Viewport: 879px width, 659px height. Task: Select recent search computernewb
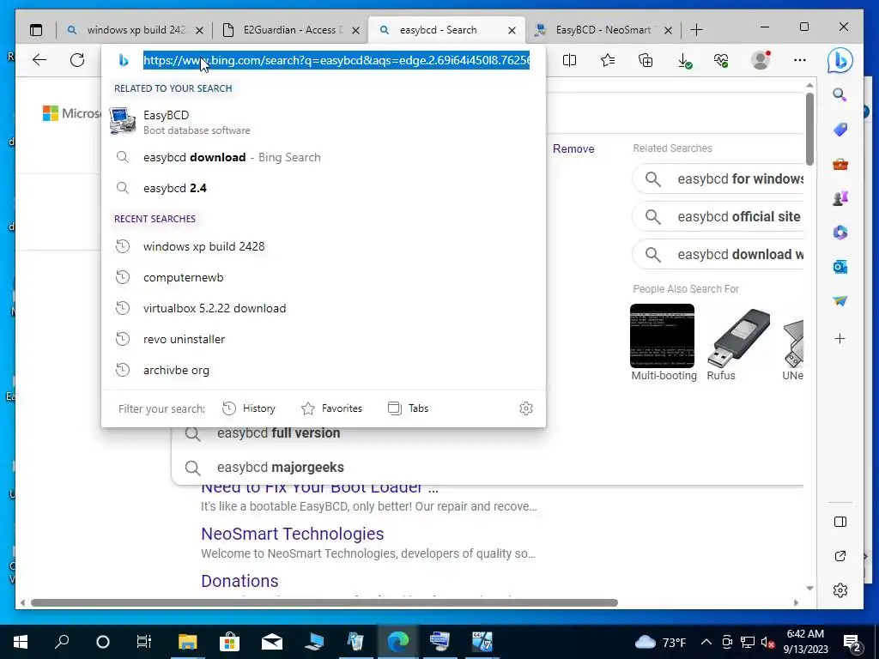[324, 277]
